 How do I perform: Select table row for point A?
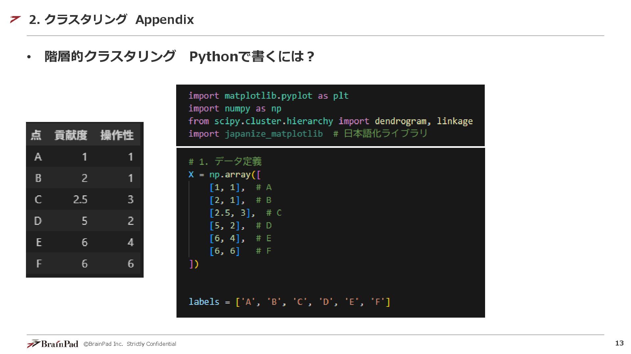[x=84, y=157]
